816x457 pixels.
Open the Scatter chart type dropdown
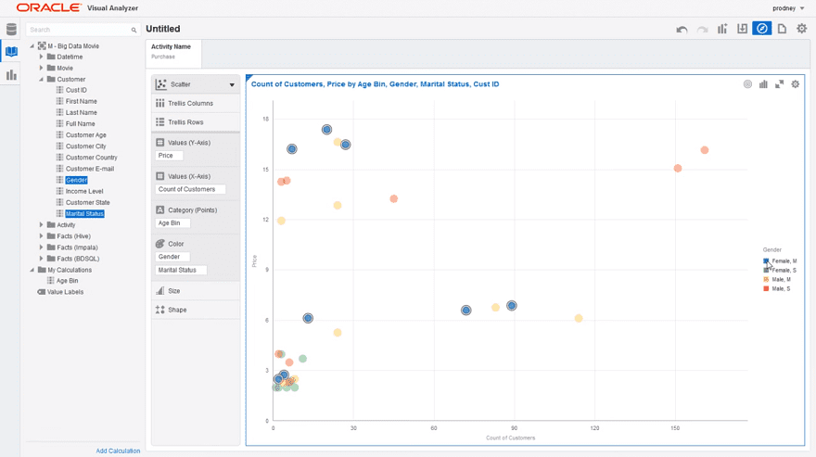tap(232, 85)
